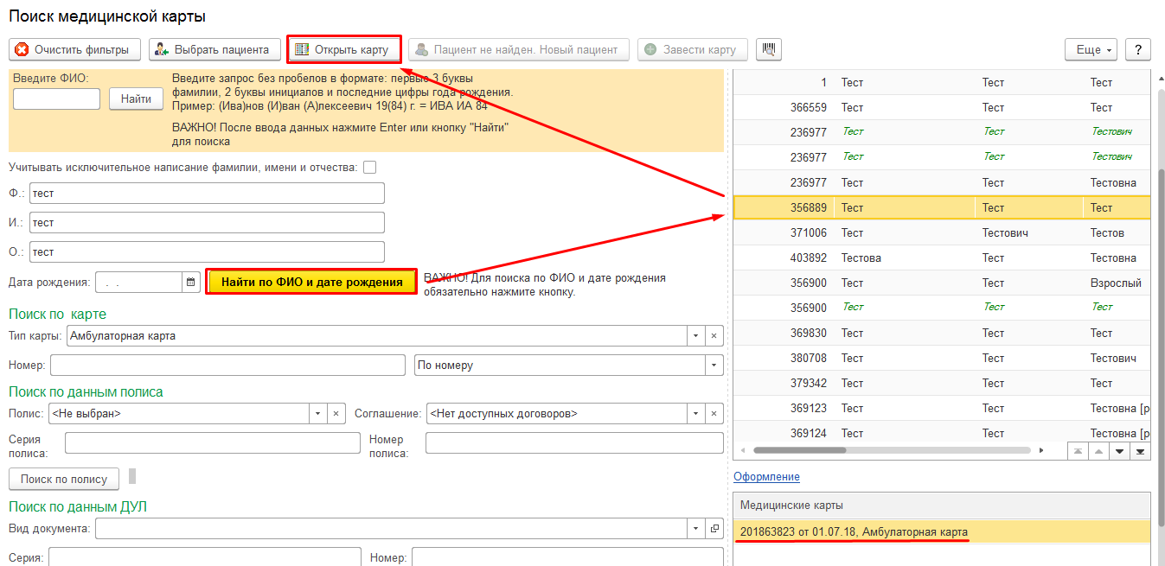Jump to last row in patient list
Viewport: 1165px width, 566px height.
pos(1141,451)
